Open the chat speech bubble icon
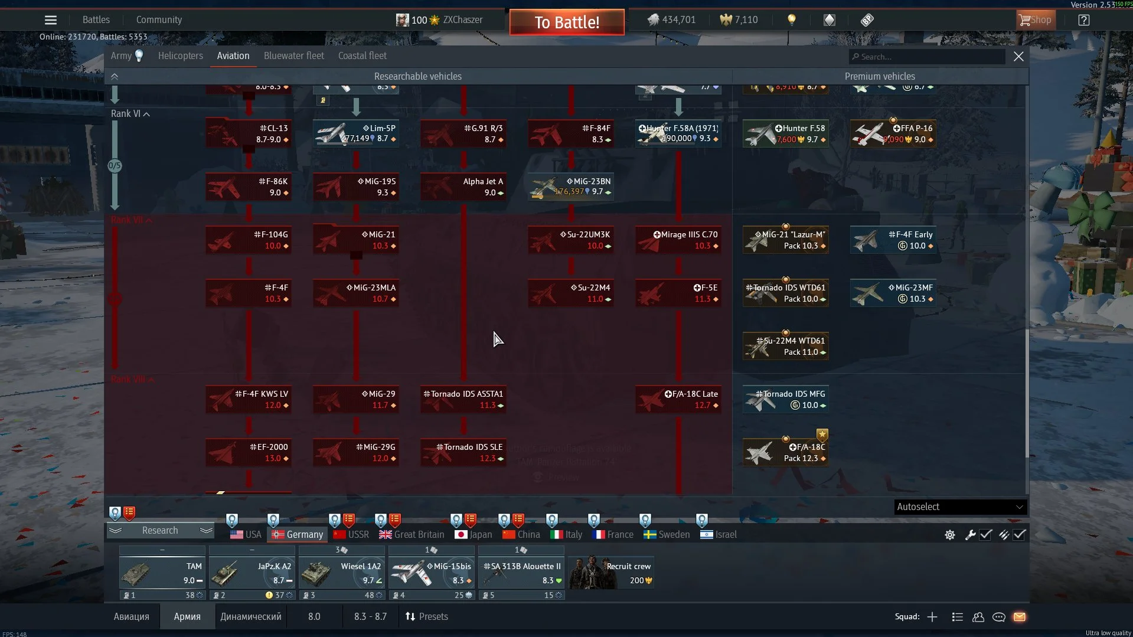This screenshot has width=1133, height=637. tap(999, 617)
